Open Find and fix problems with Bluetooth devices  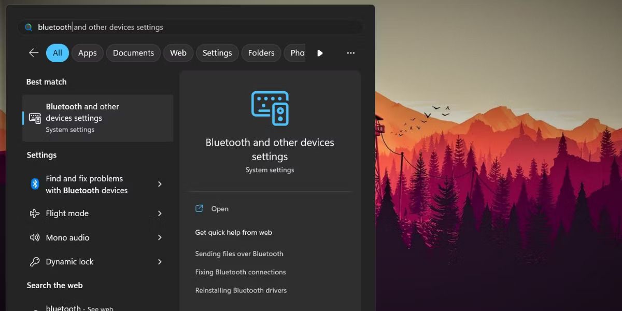pyautogui.click(x=98, y=184)
